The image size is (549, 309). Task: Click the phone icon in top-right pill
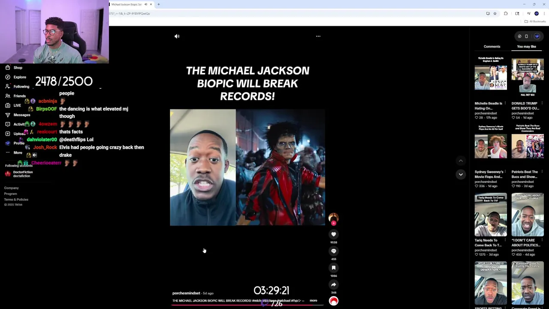click(x=527, y=36)
